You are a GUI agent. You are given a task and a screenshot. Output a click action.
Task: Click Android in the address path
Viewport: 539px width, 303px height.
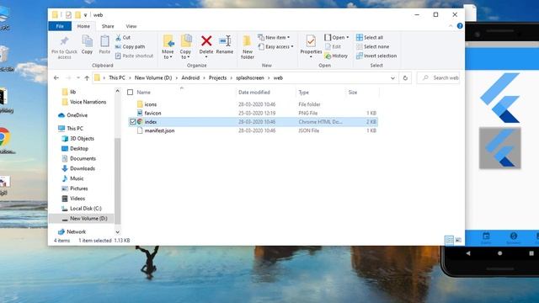[x=190, y=78]
